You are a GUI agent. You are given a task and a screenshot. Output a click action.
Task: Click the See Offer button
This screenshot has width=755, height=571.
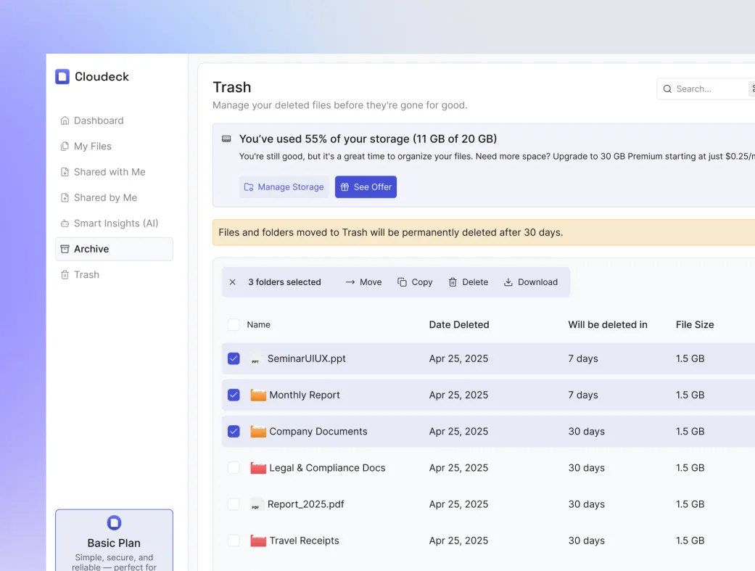tap(366, 187)
